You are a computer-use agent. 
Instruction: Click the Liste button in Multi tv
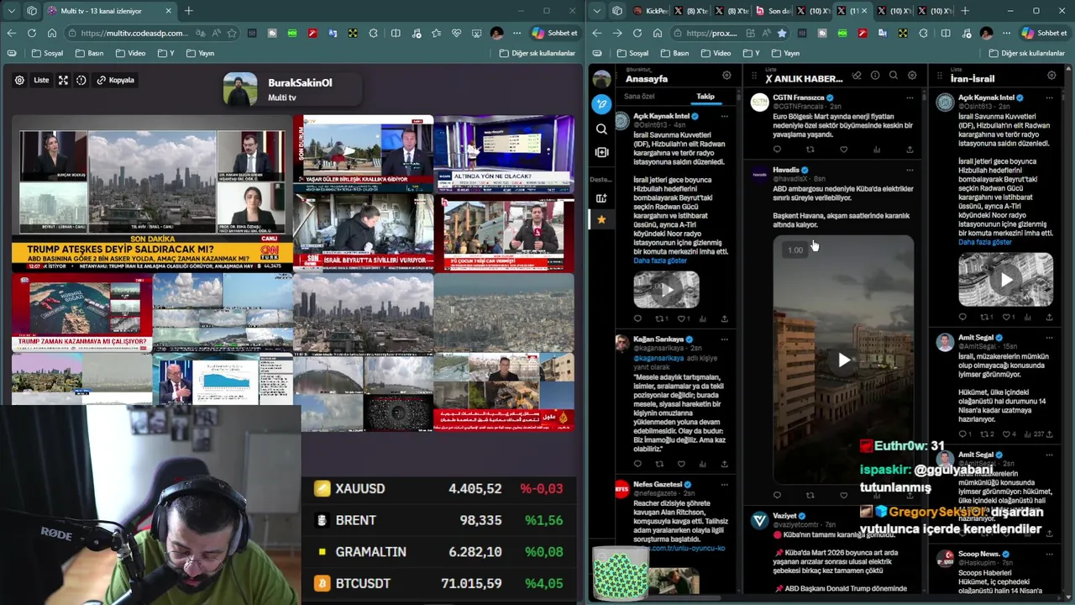tap(41, 80)
